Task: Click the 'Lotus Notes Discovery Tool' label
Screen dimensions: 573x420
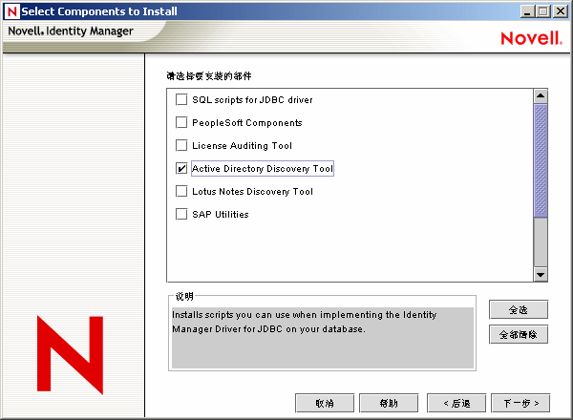Action: tap(252, 191)
